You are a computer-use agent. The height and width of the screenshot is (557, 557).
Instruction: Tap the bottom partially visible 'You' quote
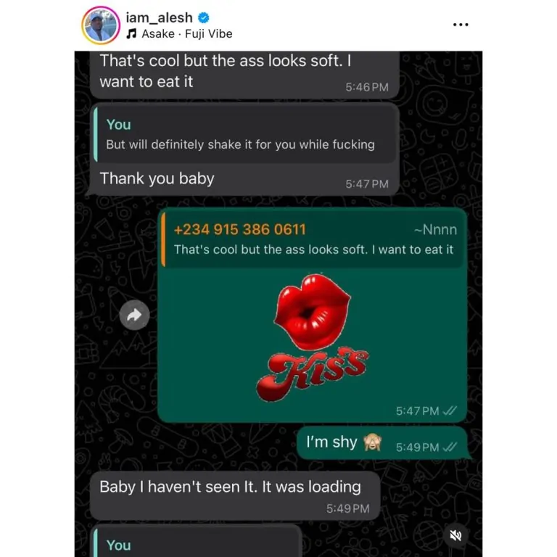[197, 542]
